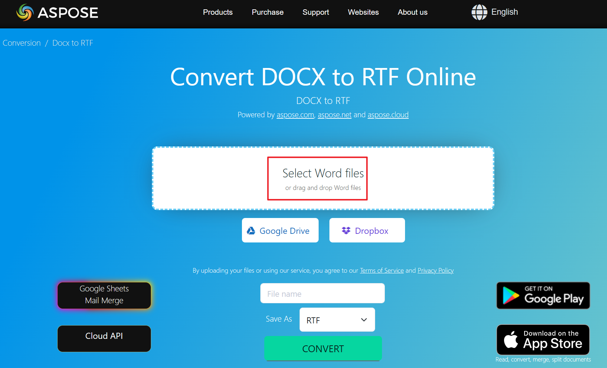Open the Privacy Policy link

(435, 270)
